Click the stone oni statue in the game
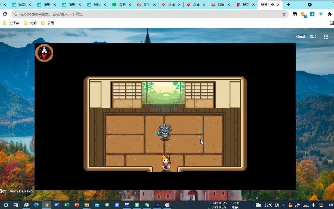Image resolution: width=334 pixels, height=209 pixels. (x=165, y=132)
